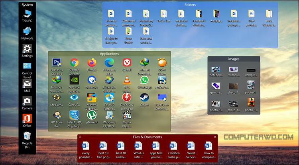Screen dimensions: 299x165
Task: Open Control Panel shortcut
Action: (27, 66)
